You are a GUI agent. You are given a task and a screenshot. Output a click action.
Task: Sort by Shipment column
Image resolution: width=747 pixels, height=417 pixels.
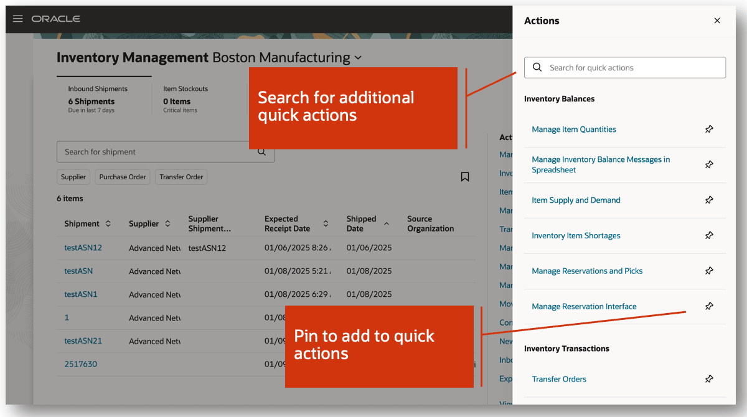(108, 224)
